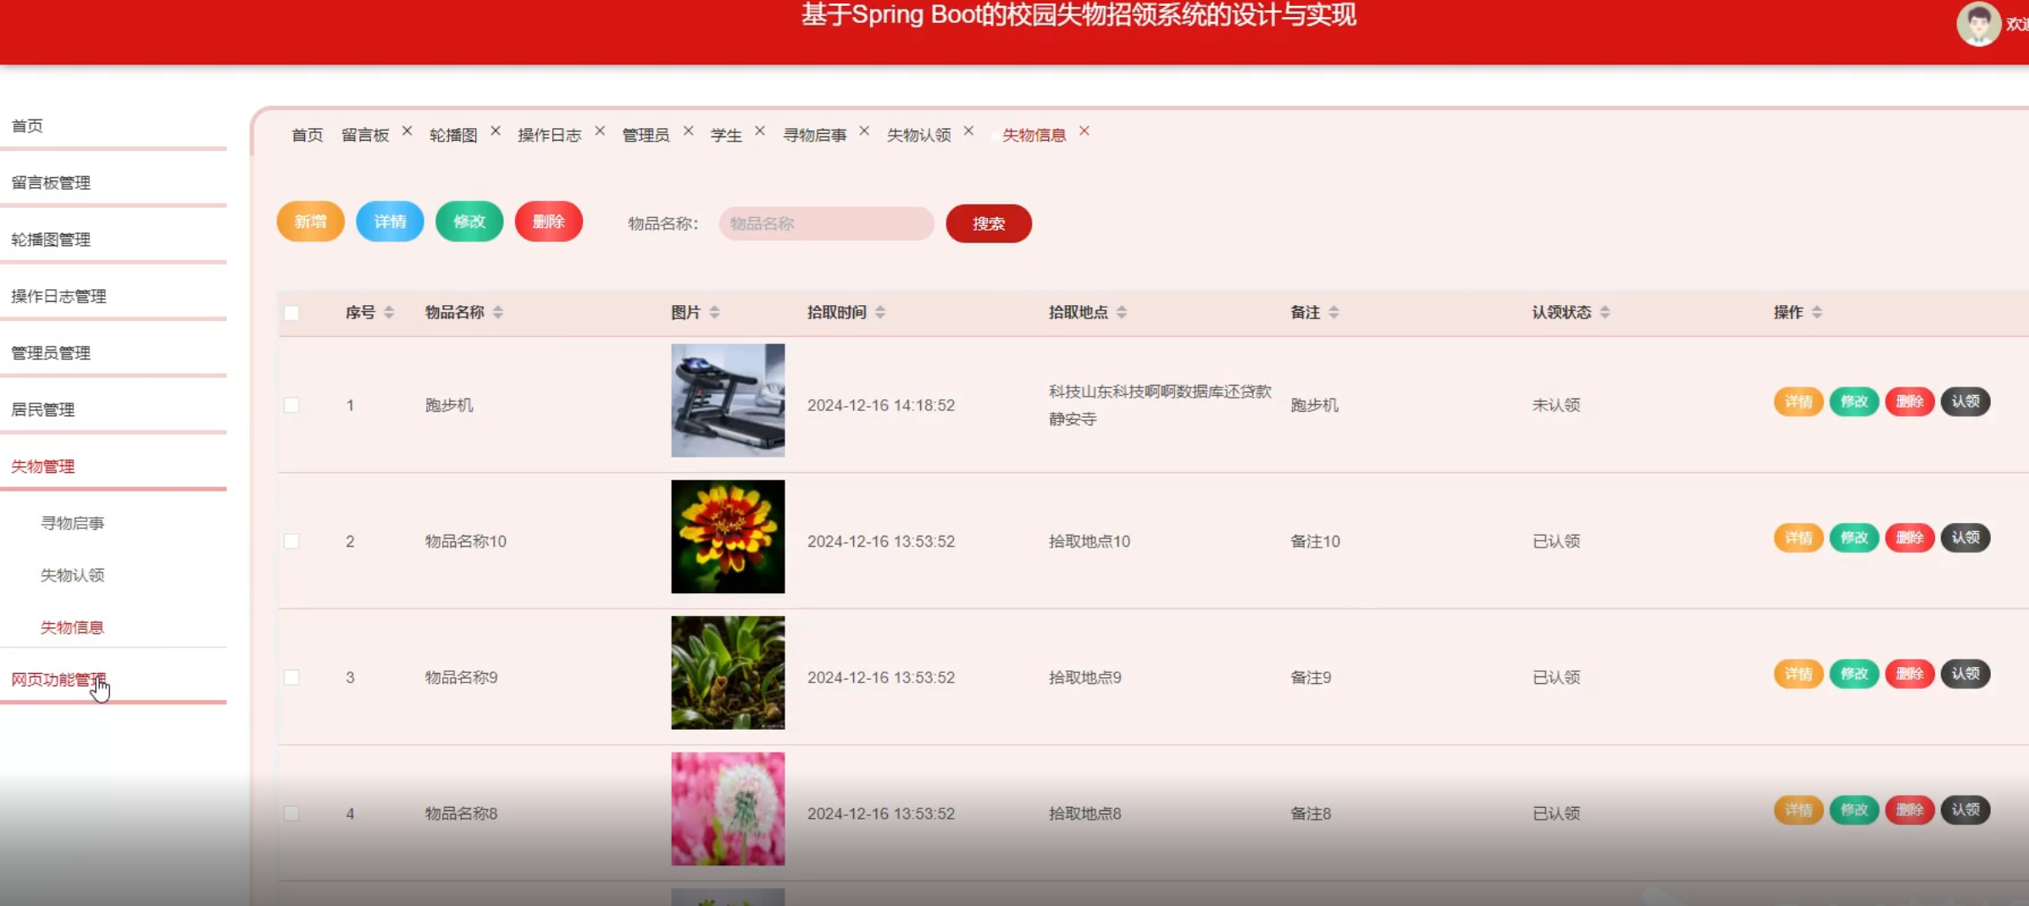Click the orange 新增 button

[310, 222]
